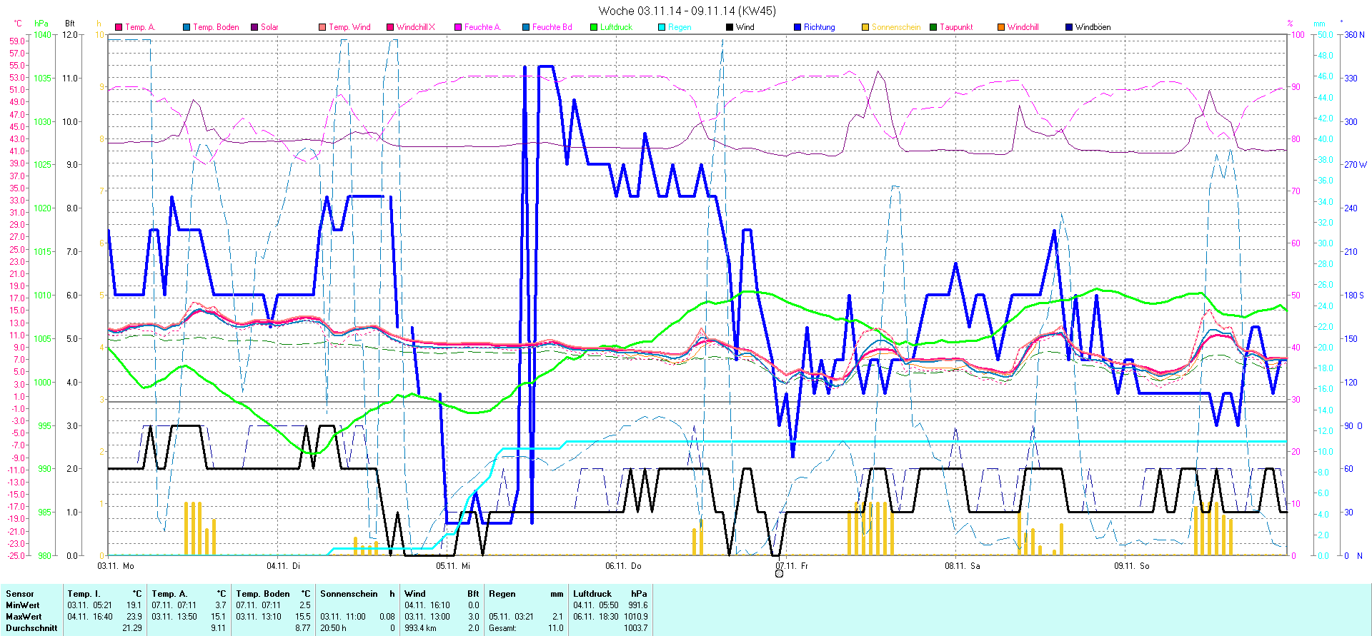Select the purple Solar legend swatch
The height and width of the screenshot is (636, 1372).
point(254,27)
